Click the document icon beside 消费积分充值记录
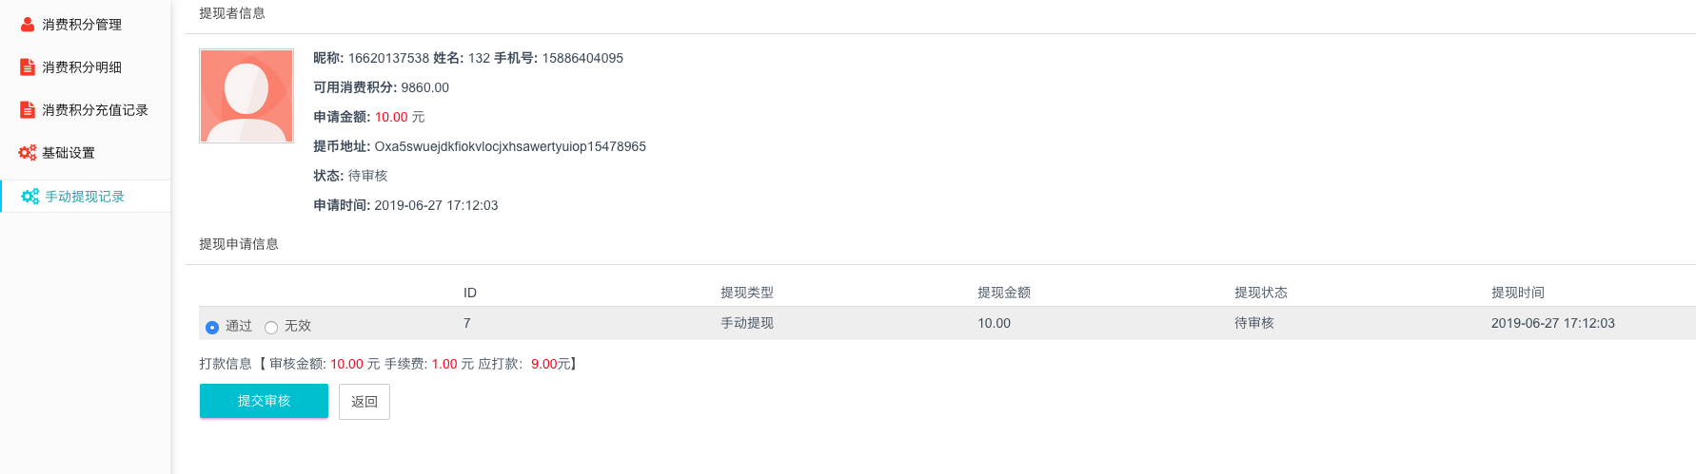The image size is (1696, 474). [28, 110]
